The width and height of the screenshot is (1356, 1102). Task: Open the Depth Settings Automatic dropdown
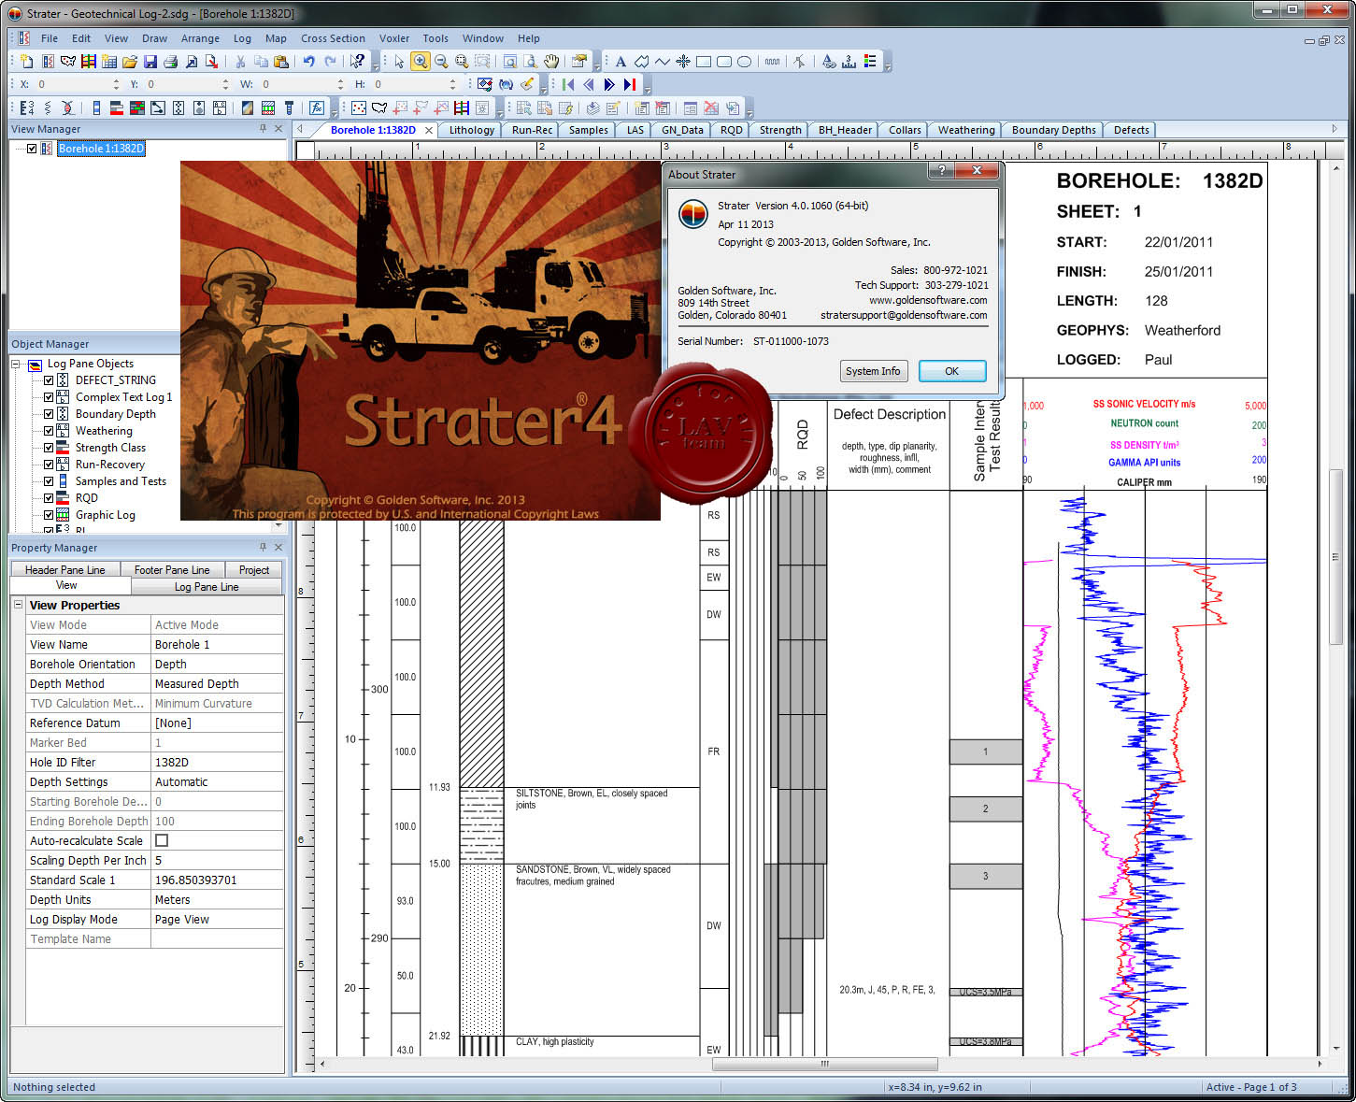pyautogui.click(x=217, y=781)
